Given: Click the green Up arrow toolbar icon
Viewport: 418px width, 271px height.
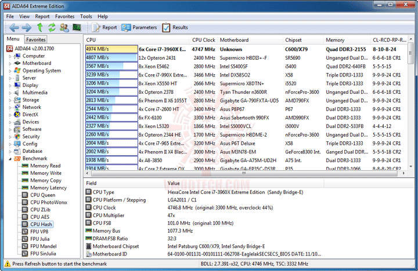Looking at the screenshot, I should 39,27.
